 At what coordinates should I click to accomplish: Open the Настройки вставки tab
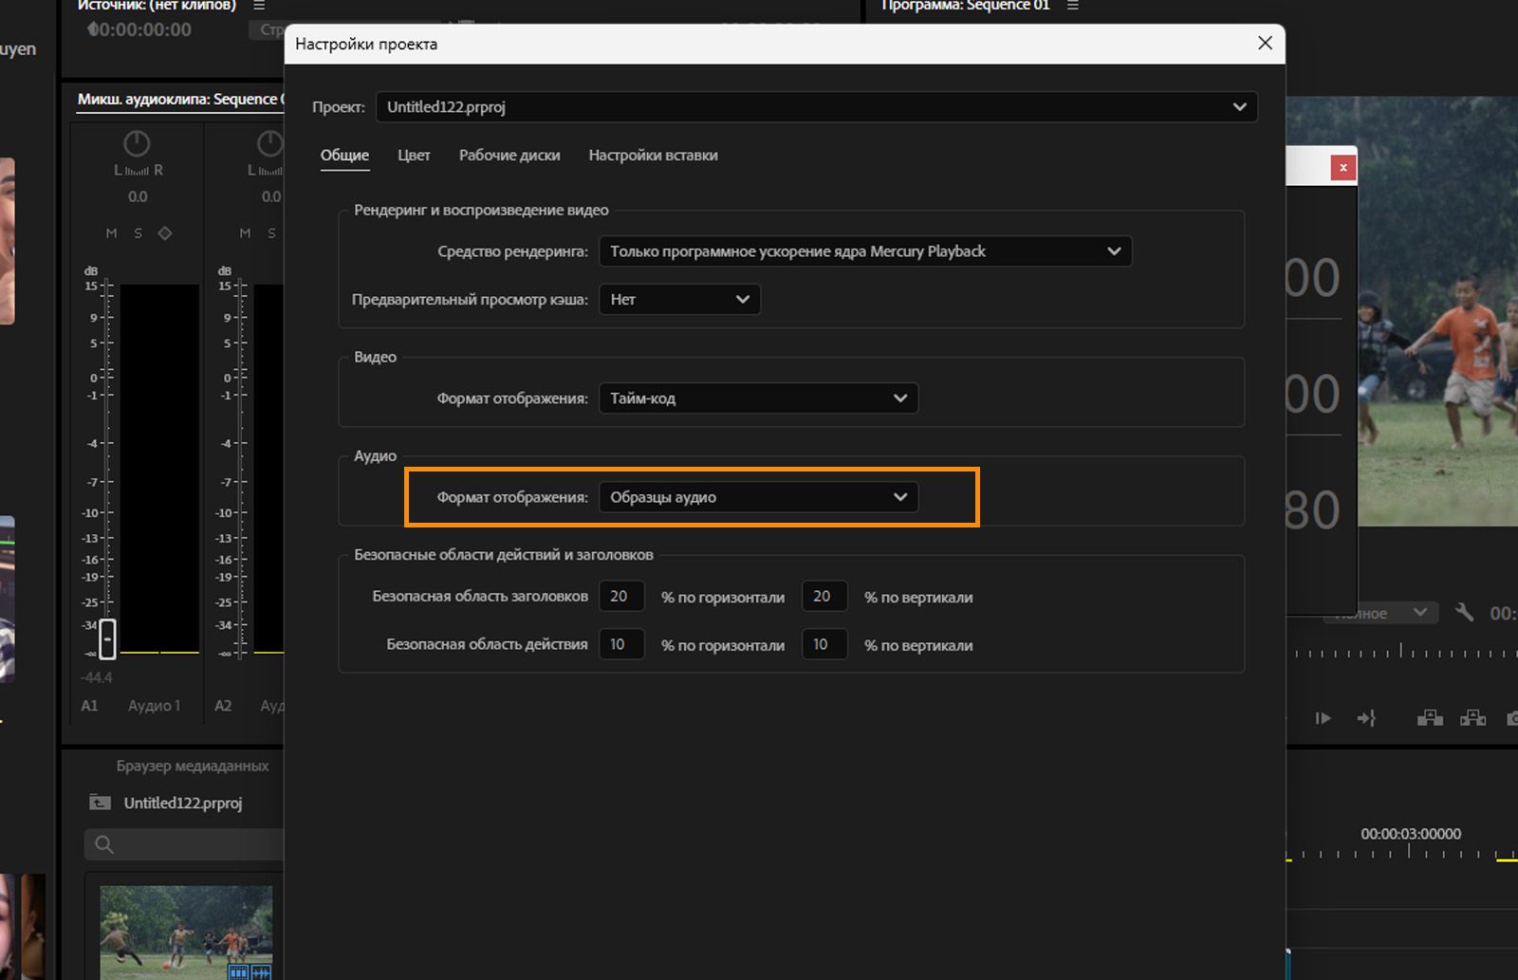[x=653, y=156]
